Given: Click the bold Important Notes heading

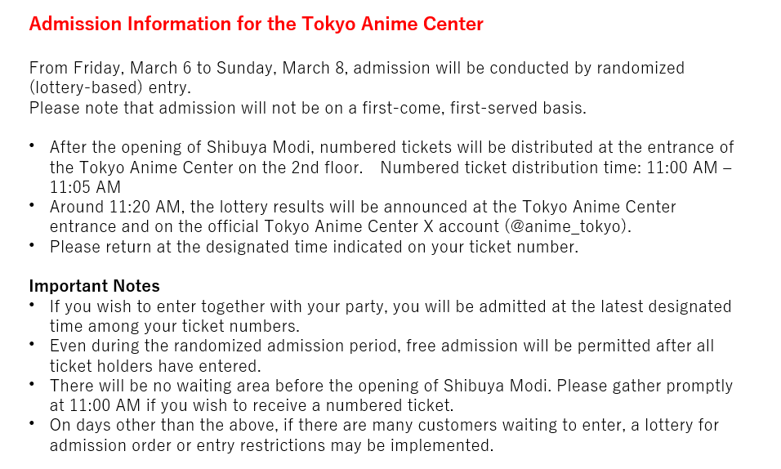Looking at the screenshot, I should pos(94,286).
